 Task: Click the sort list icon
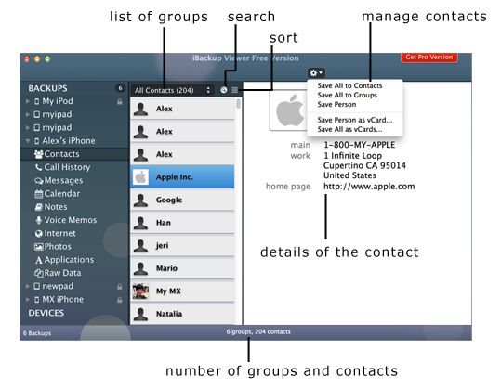[x=235, y=90]
